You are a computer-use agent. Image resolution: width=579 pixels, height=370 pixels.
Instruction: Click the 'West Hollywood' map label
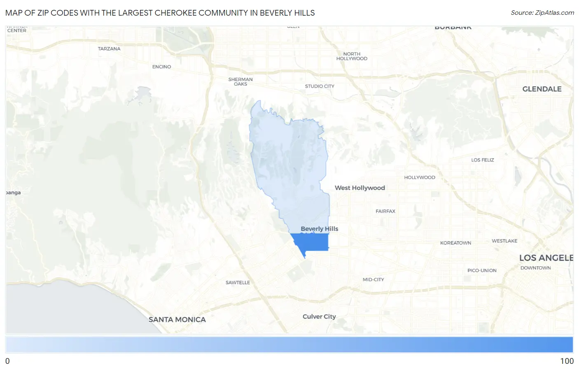tap(360, 188)
